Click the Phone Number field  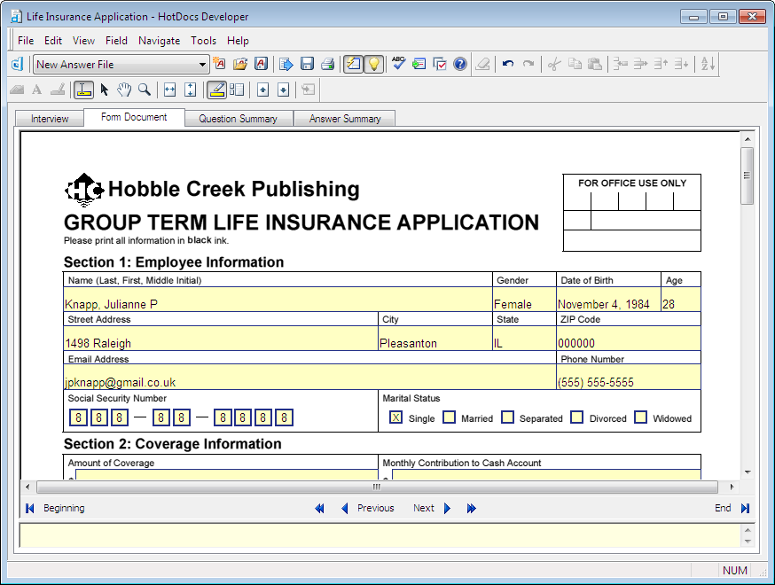point(629,378)
